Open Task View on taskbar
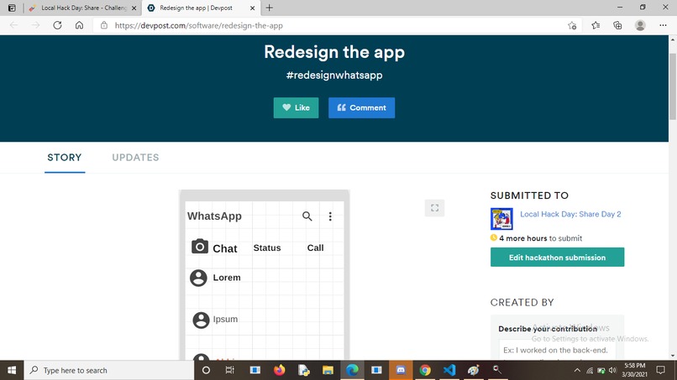The image size is (677, 380). click(229, 370)
